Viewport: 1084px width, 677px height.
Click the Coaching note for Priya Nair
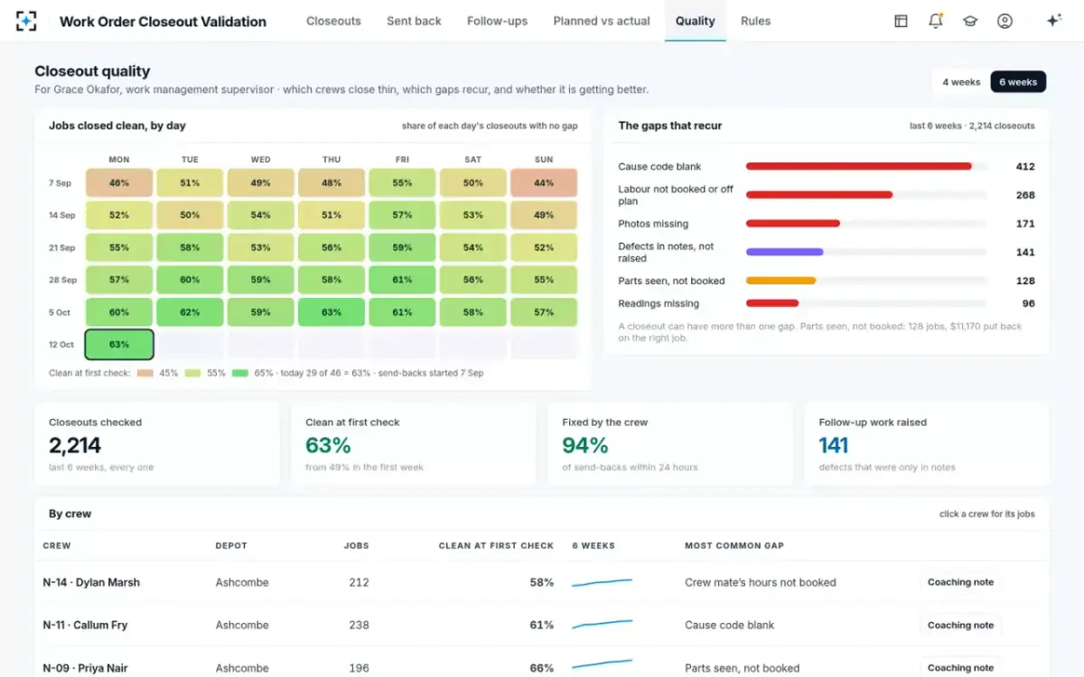960,668
